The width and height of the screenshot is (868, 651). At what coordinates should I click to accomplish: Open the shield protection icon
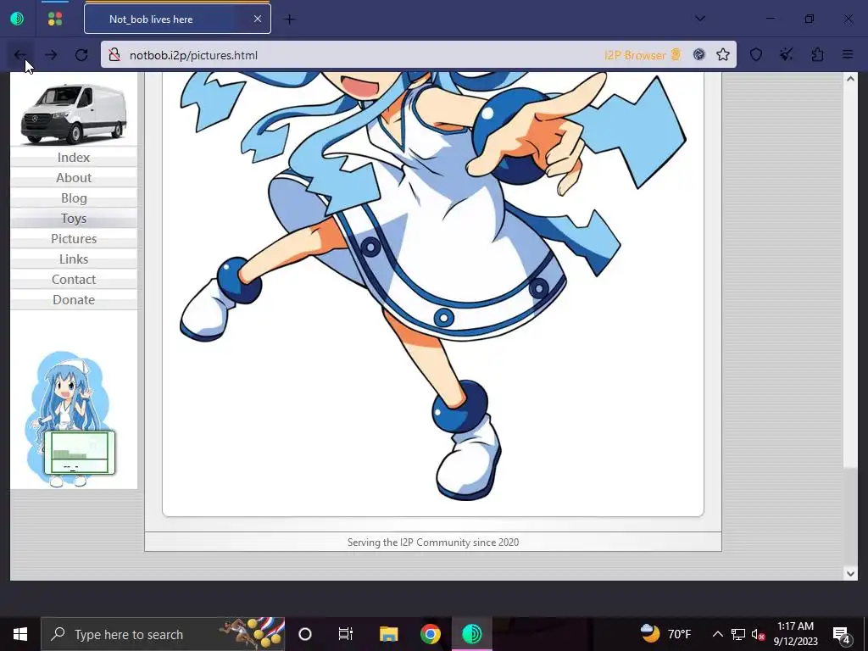tap(755, 54)
